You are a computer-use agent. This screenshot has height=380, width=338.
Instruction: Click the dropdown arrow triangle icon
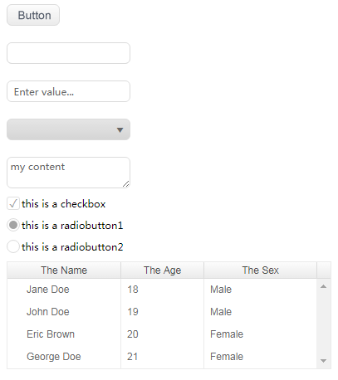(120, 130)
